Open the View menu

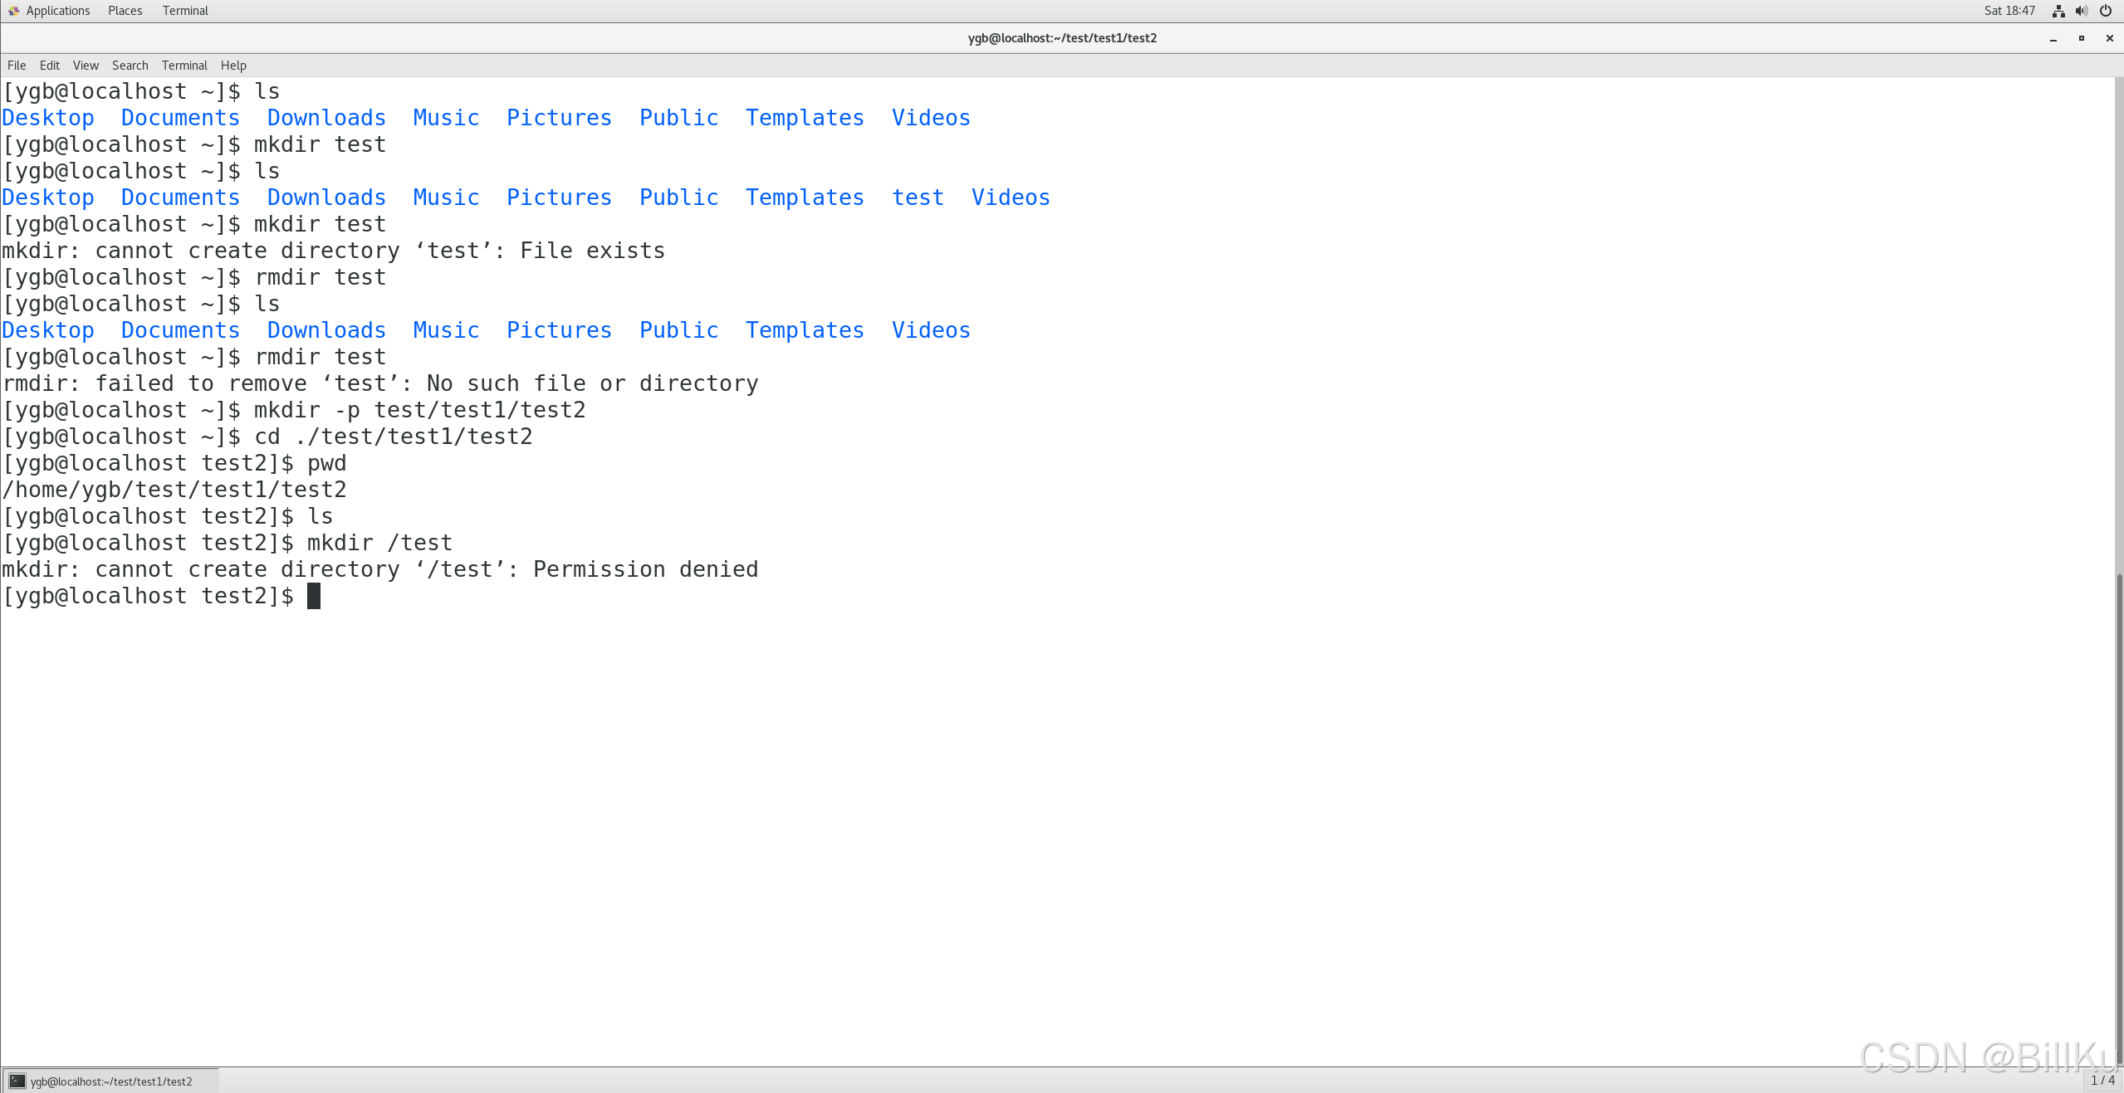(86, 66)
